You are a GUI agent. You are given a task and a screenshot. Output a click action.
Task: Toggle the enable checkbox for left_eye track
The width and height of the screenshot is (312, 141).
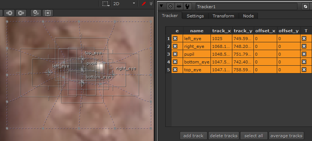pos(175,39)
